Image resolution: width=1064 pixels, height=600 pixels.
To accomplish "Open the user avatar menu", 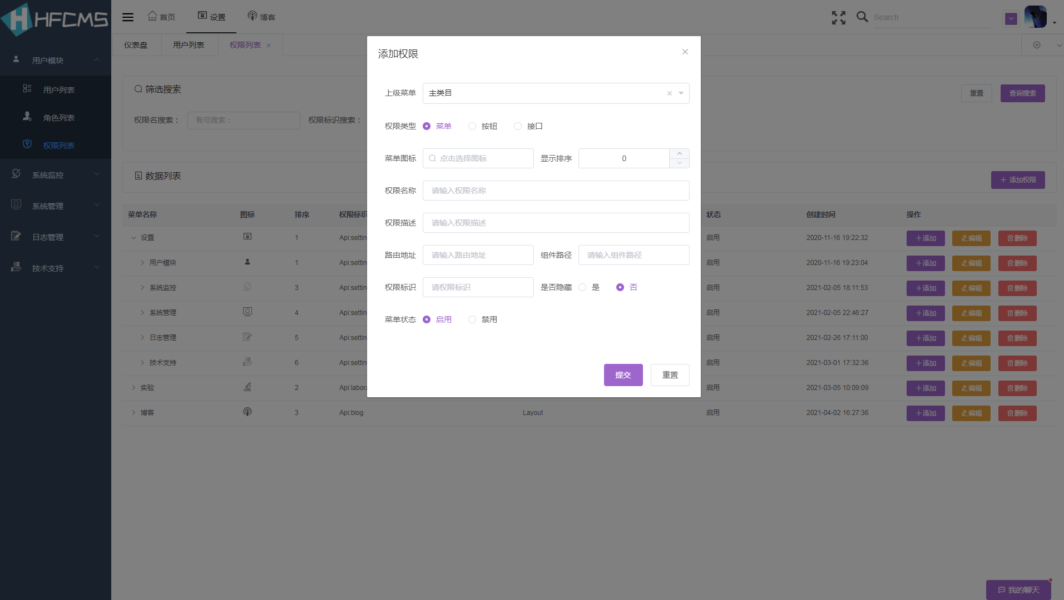I will [x=1036, y=17].
